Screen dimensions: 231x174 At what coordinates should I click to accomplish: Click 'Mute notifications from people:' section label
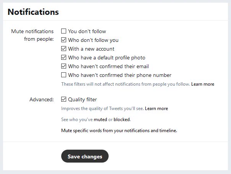click(x=33, y=35)
